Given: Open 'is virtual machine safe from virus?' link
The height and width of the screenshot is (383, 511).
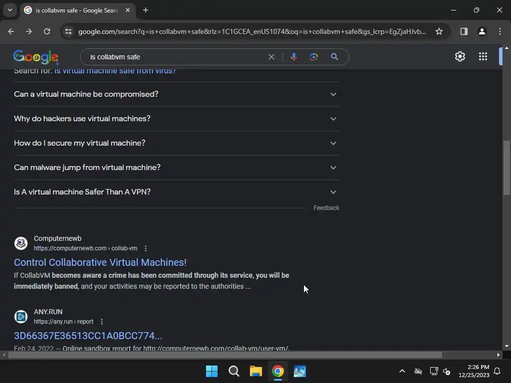Looking at the screenshot, I should (x=115, y=71).
